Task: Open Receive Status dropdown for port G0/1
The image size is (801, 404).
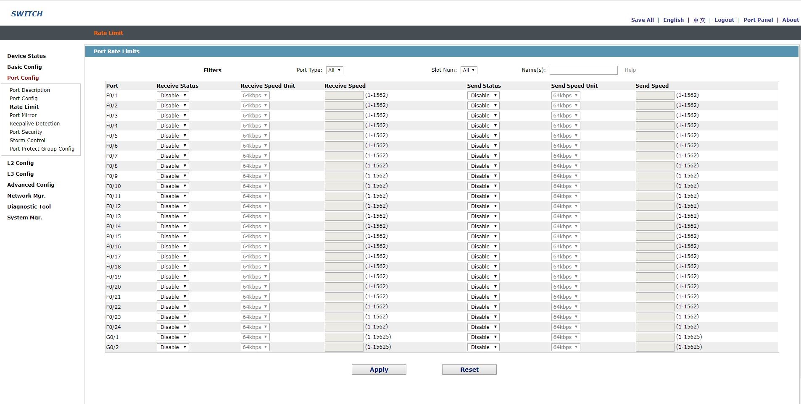Action: pyautogui.click(x=173, y=337)
